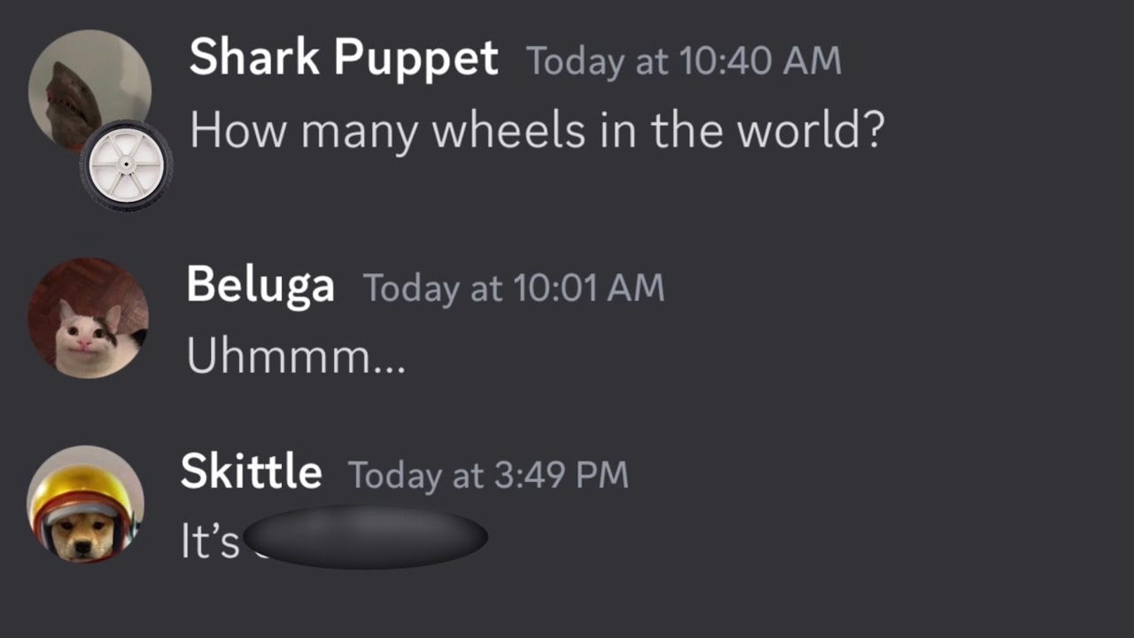Click Beluga's "Uhmmm..." message
The image size is (1134, 638).
296,357
